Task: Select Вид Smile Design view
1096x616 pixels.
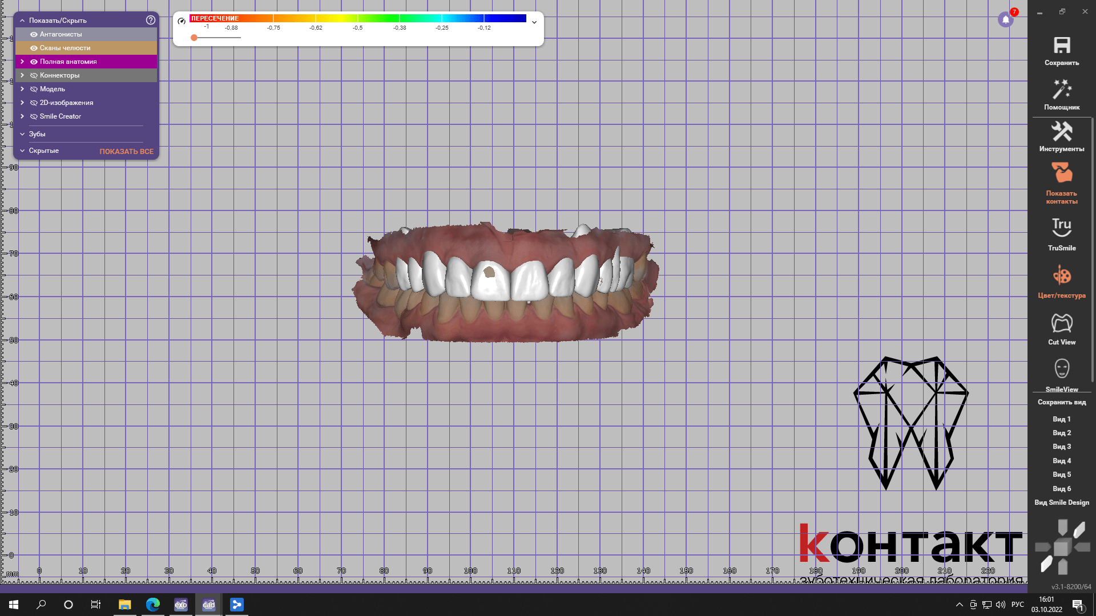Action: (x=1062, y=502)
